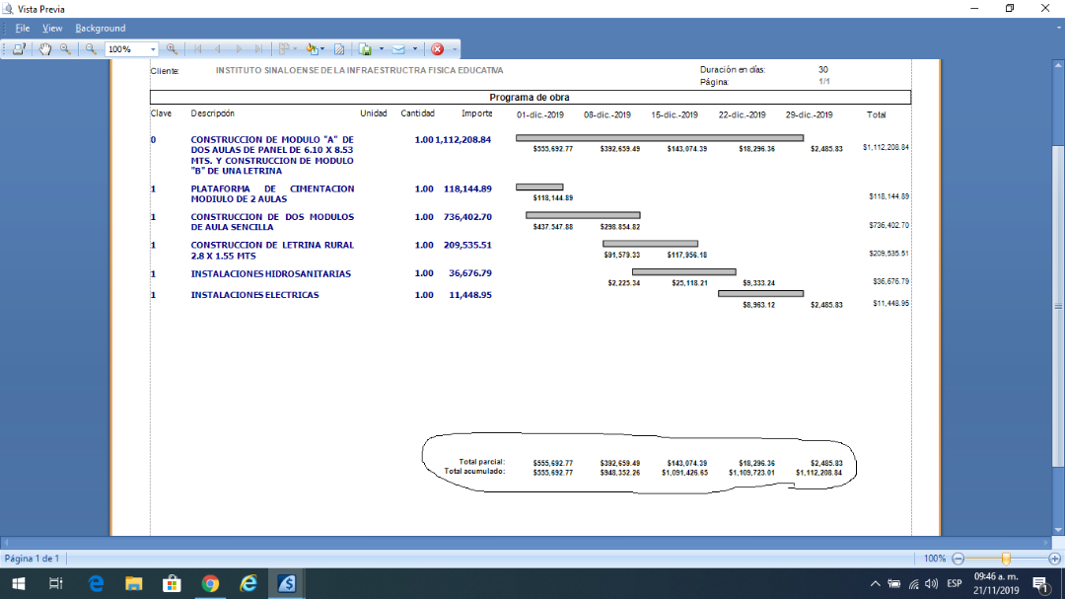Screen dimensions: 1065x599
Task: Open the Background menu
Action: (101, 29)
